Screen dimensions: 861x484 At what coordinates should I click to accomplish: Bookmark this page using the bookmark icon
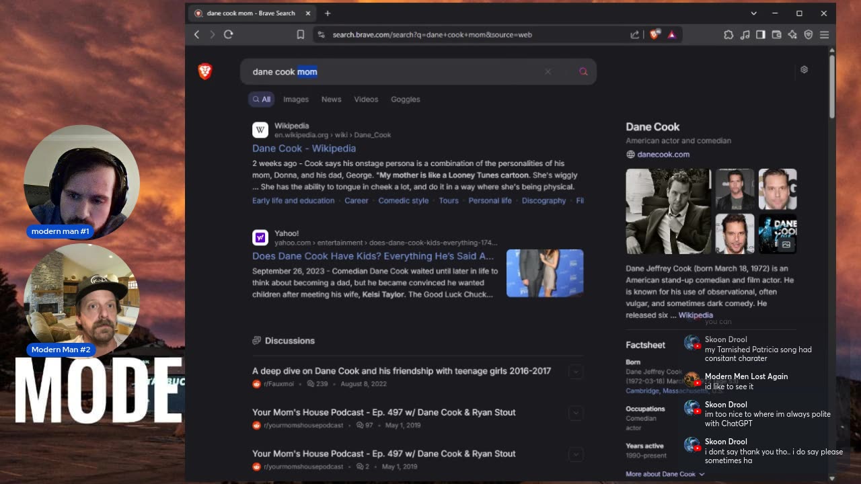click(301, 34)
